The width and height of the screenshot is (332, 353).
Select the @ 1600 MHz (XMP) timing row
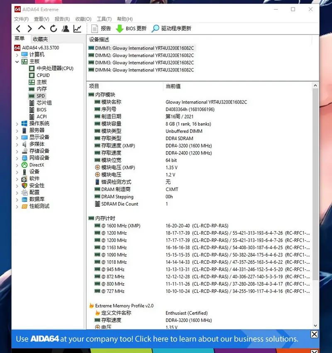click(x=199, y=226)
